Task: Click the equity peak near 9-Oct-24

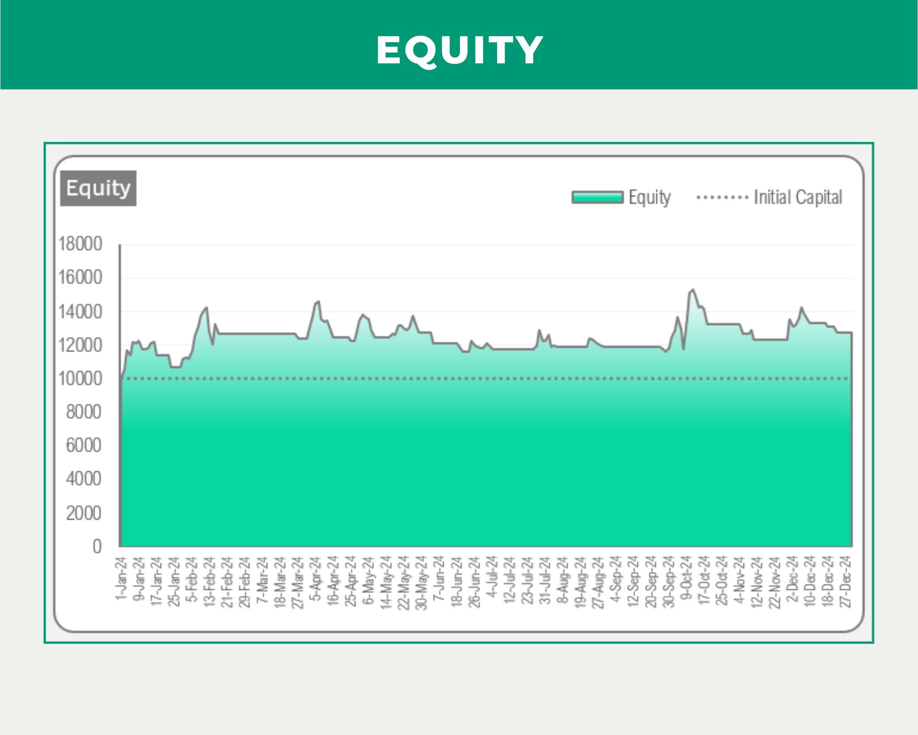Action: click(x=693, y=290)
